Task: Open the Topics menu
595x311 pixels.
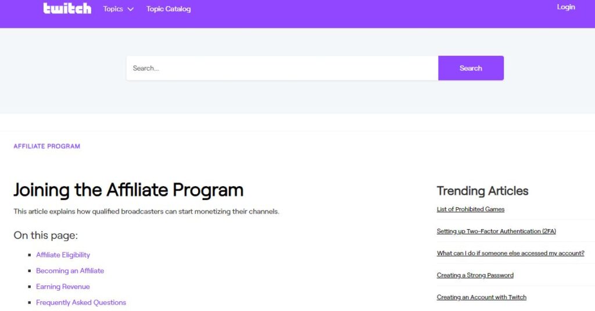Action: click(113, 9)
